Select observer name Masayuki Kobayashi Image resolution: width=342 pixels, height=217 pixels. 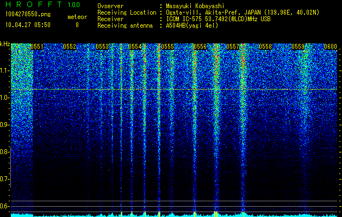coord(195,7)
